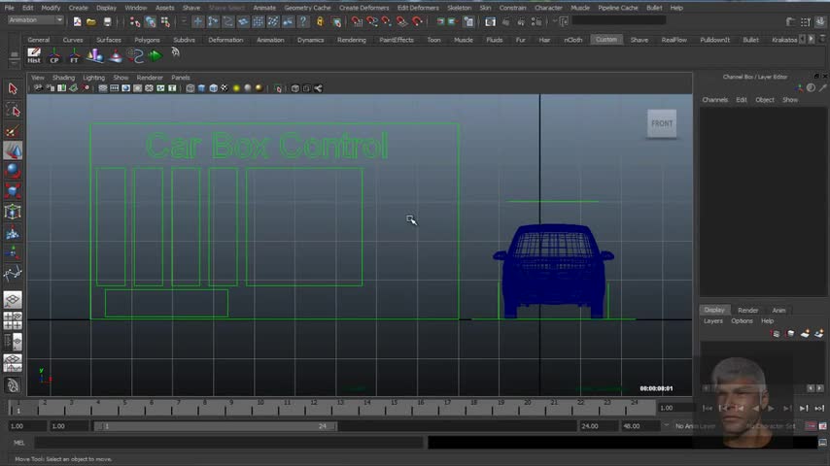Open the Channels menu in Channel Box
Viewport: 830px width, 466px height.
714,100
